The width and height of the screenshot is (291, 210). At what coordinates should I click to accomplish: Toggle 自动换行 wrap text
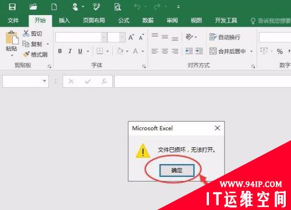[225, 37]
